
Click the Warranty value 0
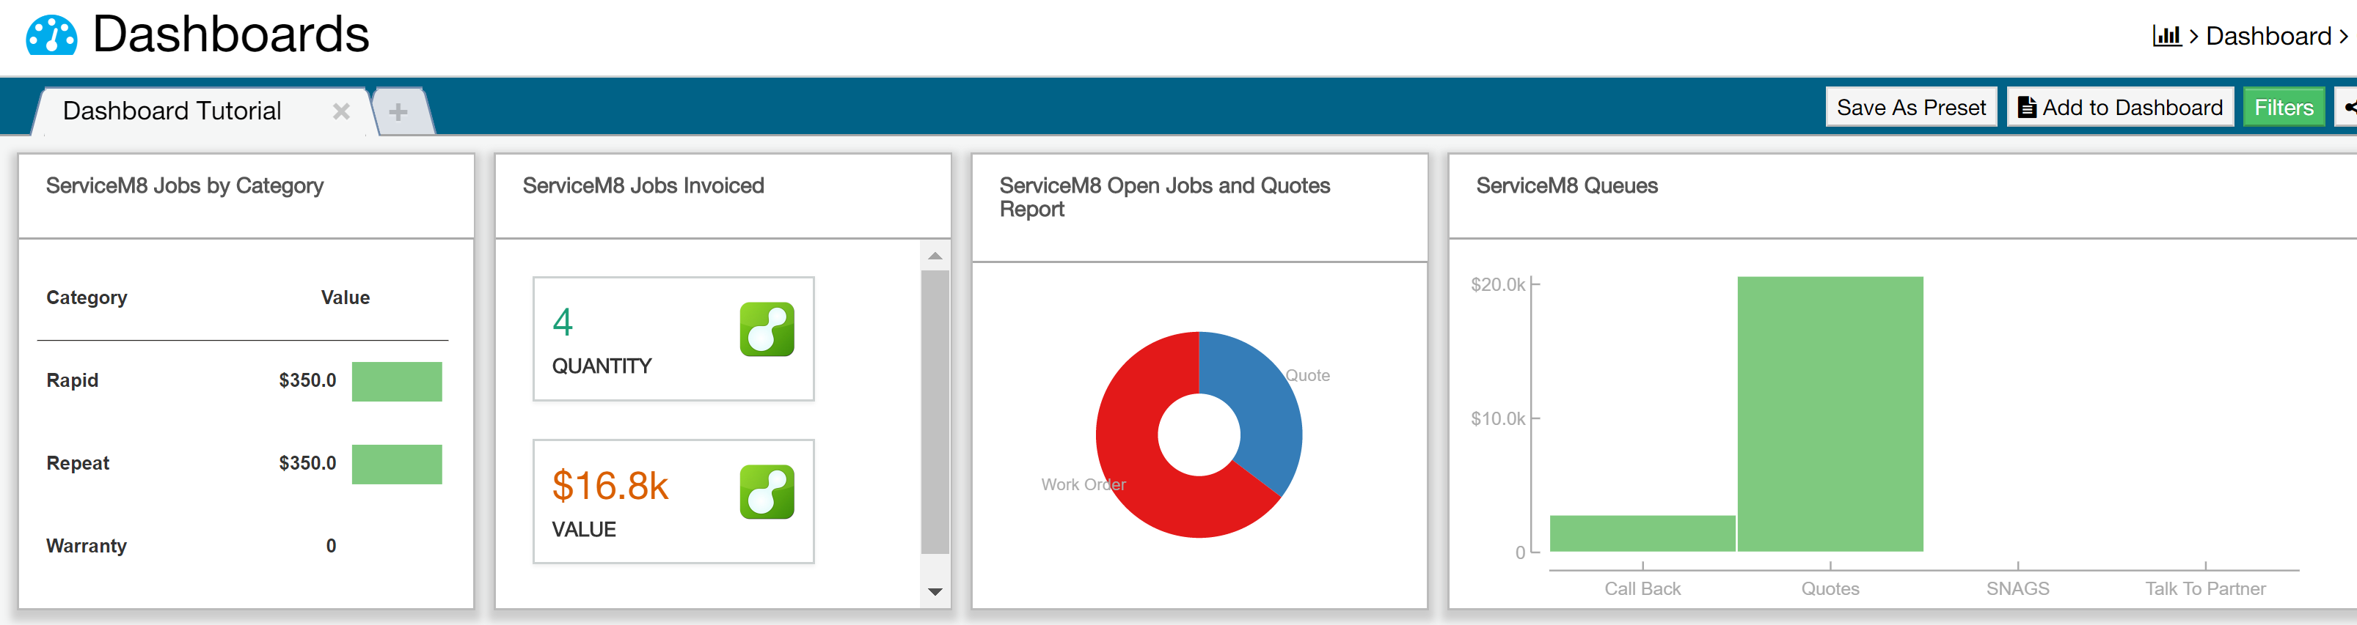pos(332,547)
